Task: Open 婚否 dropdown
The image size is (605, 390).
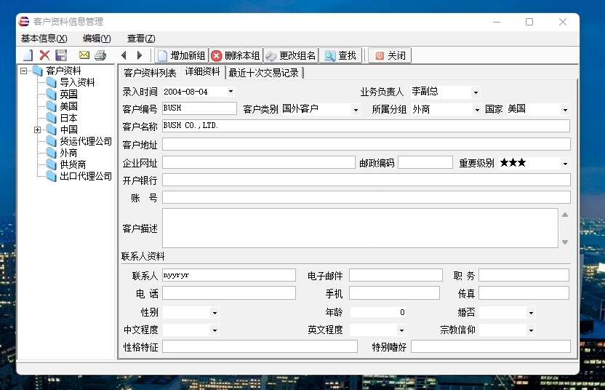Action: (532, 312)
